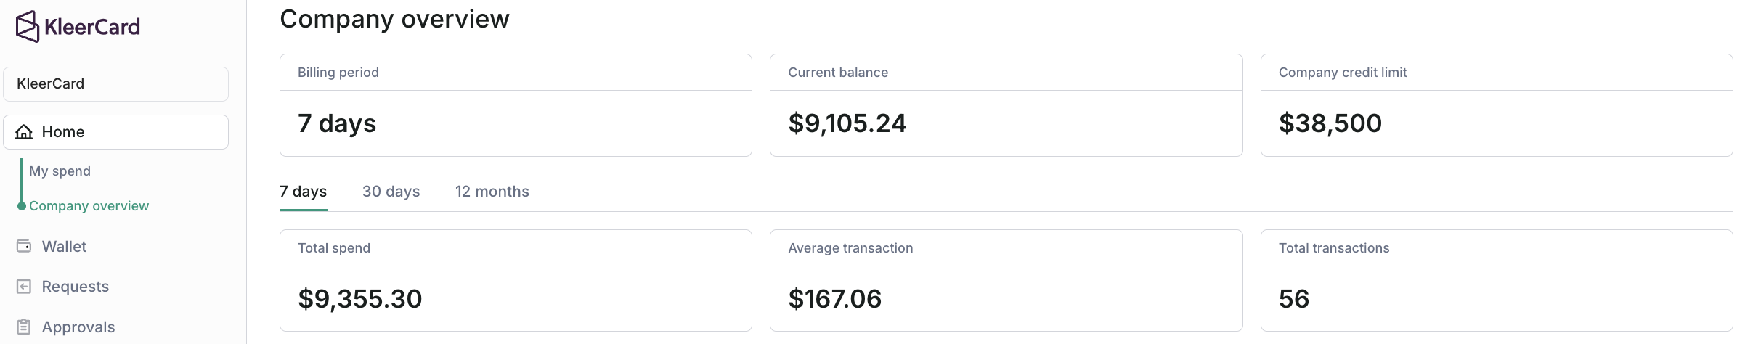Click the Home house icon
1753x344 pixels.
click(x=24, y=132)
